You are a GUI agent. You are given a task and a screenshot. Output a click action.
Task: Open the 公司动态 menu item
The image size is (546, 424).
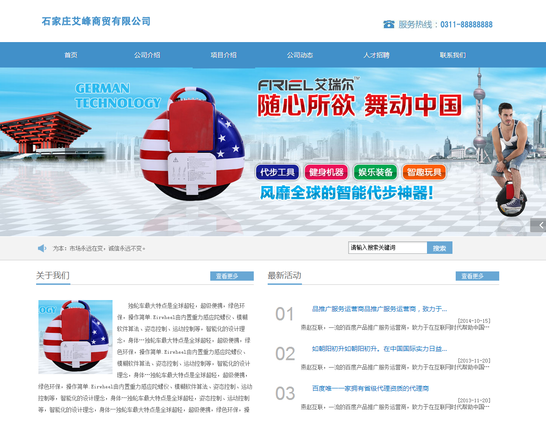click(x=300, y=55)
